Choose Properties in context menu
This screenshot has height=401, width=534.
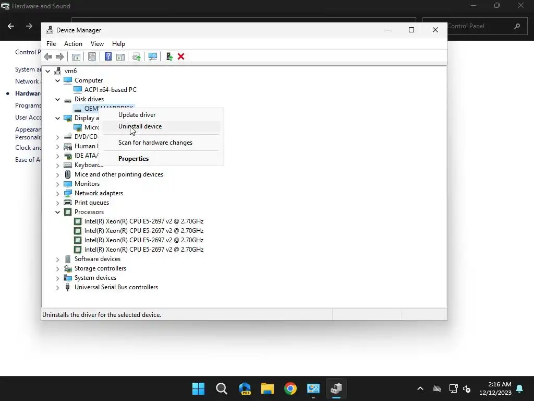pyautogui.click(x=161, y=159)
